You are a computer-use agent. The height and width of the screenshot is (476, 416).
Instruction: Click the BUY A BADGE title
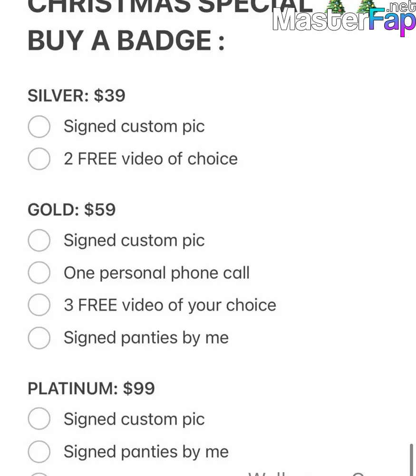pyautogui.click(x=126, y=40)
